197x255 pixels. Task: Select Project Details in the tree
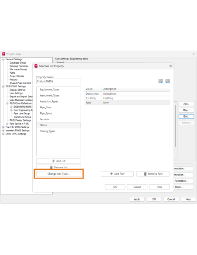(x=17, y=76)
